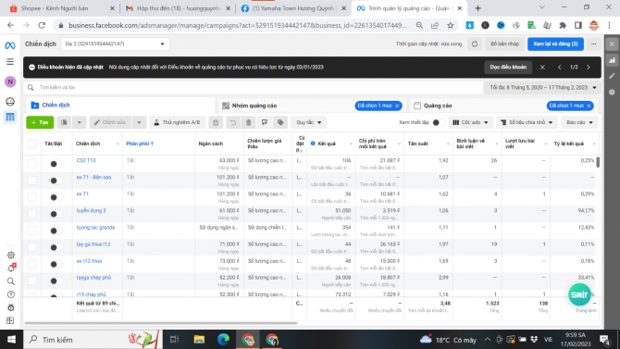Check the select-all header checkbox
This screenshot has height=349, width=620.
point(32,144)
